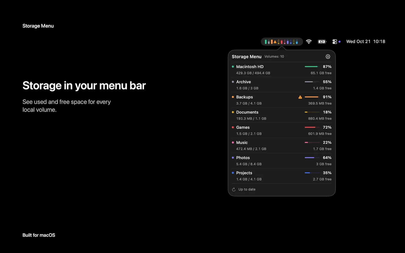
Task: Click the Macintosh HD usage bar
Action: pyautogui.click(x=312, y=67)
